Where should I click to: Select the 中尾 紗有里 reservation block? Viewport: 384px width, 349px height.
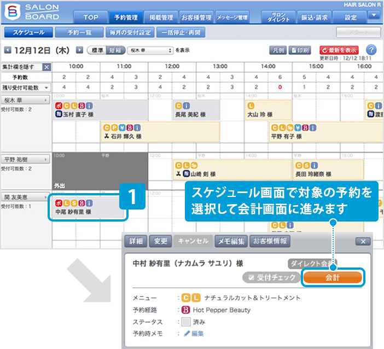click(89, 208)
